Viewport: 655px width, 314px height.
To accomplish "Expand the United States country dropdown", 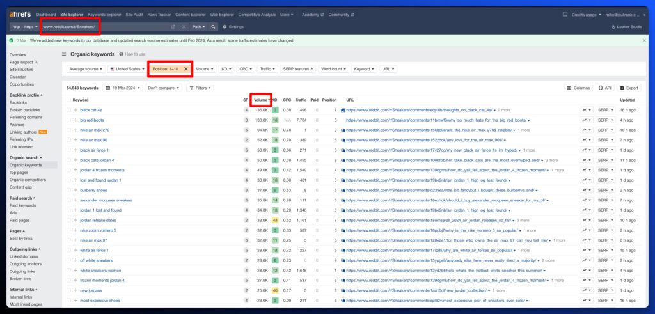I will point(127,68).
